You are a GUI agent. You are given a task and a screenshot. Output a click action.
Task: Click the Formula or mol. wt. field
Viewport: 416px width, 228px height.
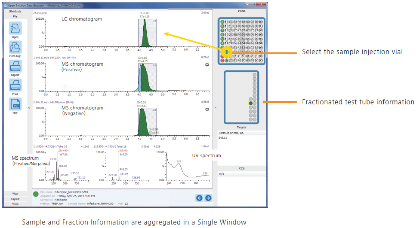(x=241, y=138)
